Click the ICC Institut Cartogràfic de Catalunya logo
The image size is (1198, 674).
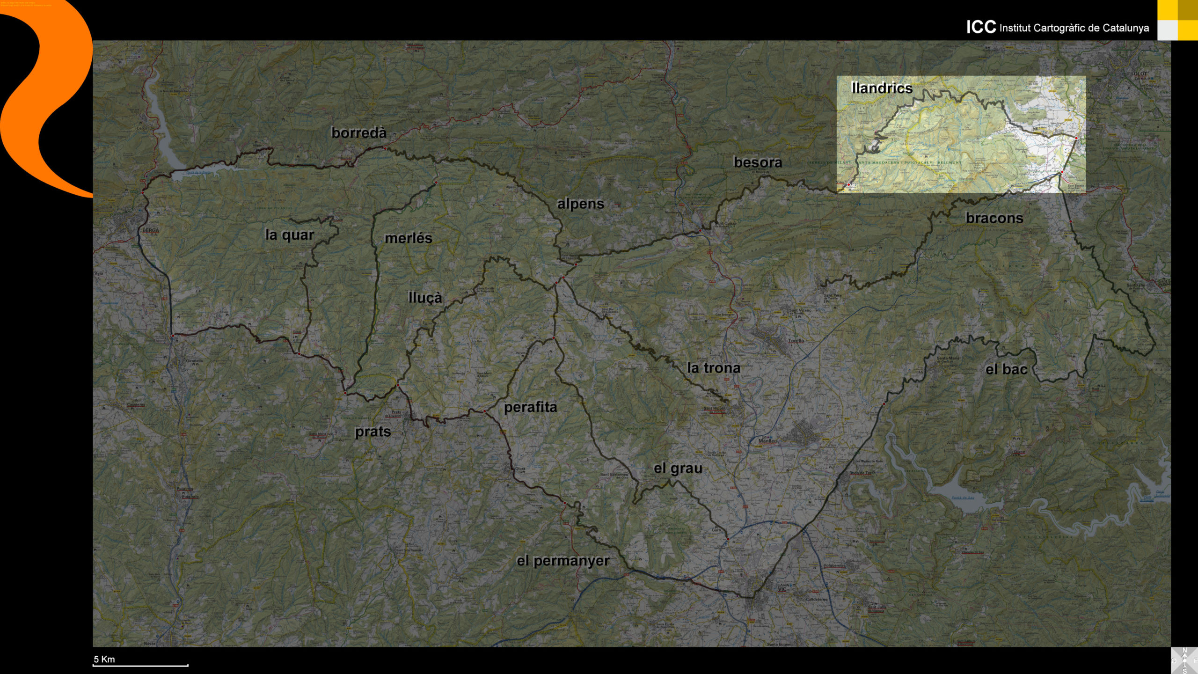(1057, 28)
